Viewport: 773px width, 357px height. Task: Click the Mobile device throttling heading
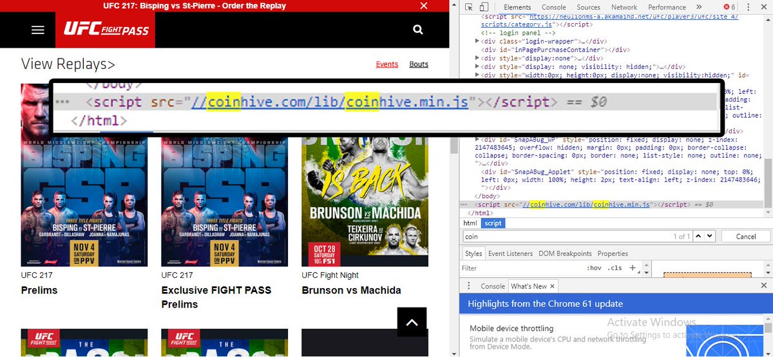[511, 328]
